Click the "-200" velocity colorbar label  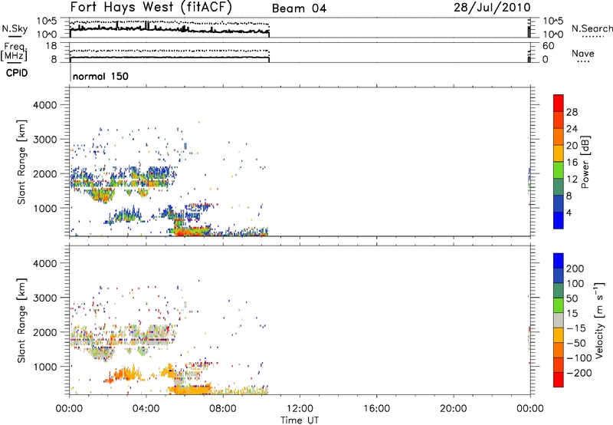coord(579,373)
